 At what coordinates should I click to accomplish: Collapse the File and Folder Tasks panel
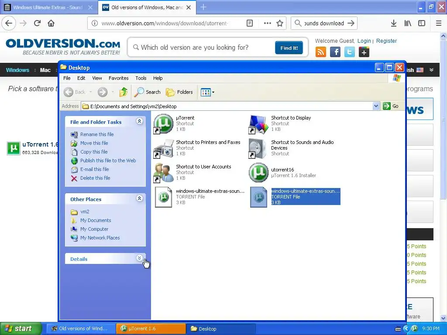(139, 121)
